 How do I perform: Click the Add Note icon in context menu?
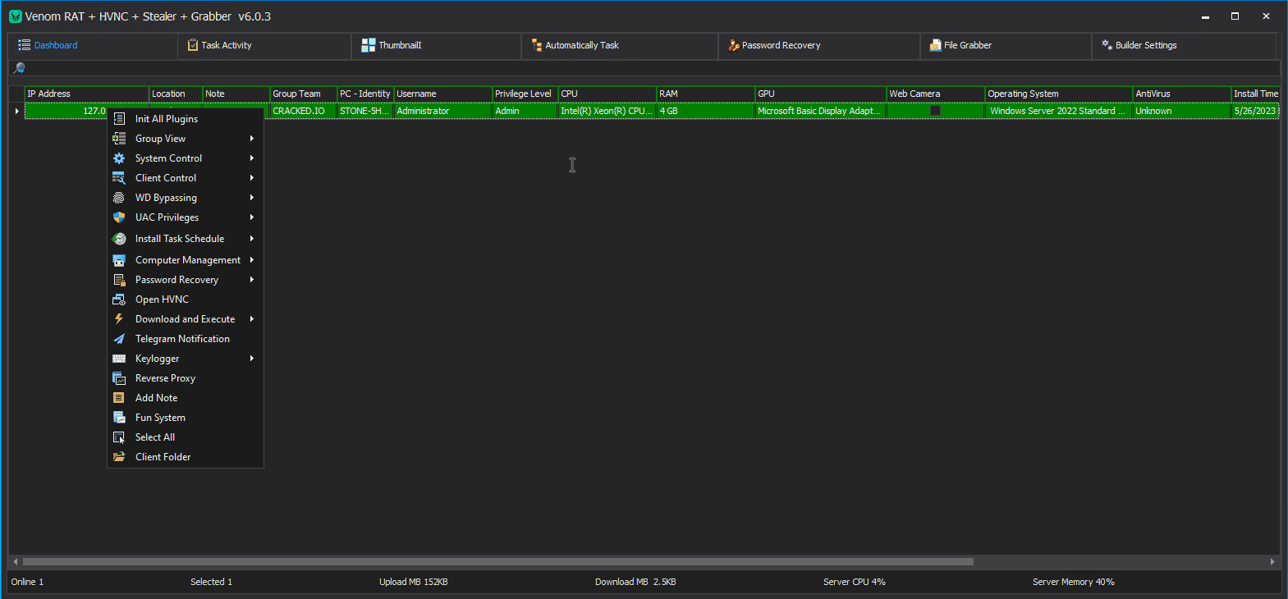point(119,398)
